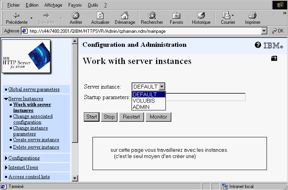
Task: Open the Configurations link
Action: pyautogui.click(x=24, y=158)
